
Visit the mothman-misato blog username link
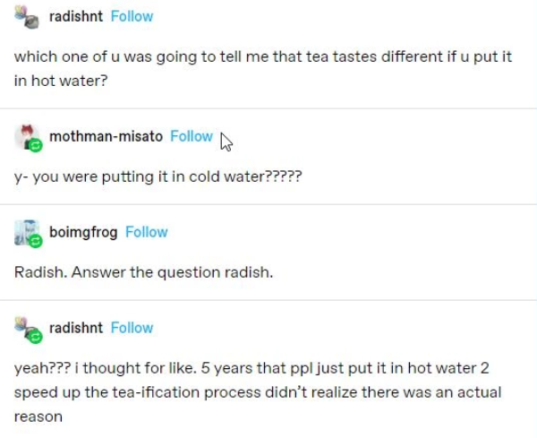tap(106, 136)
